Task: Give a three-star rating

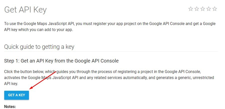Action: click(x=203, y=9)
